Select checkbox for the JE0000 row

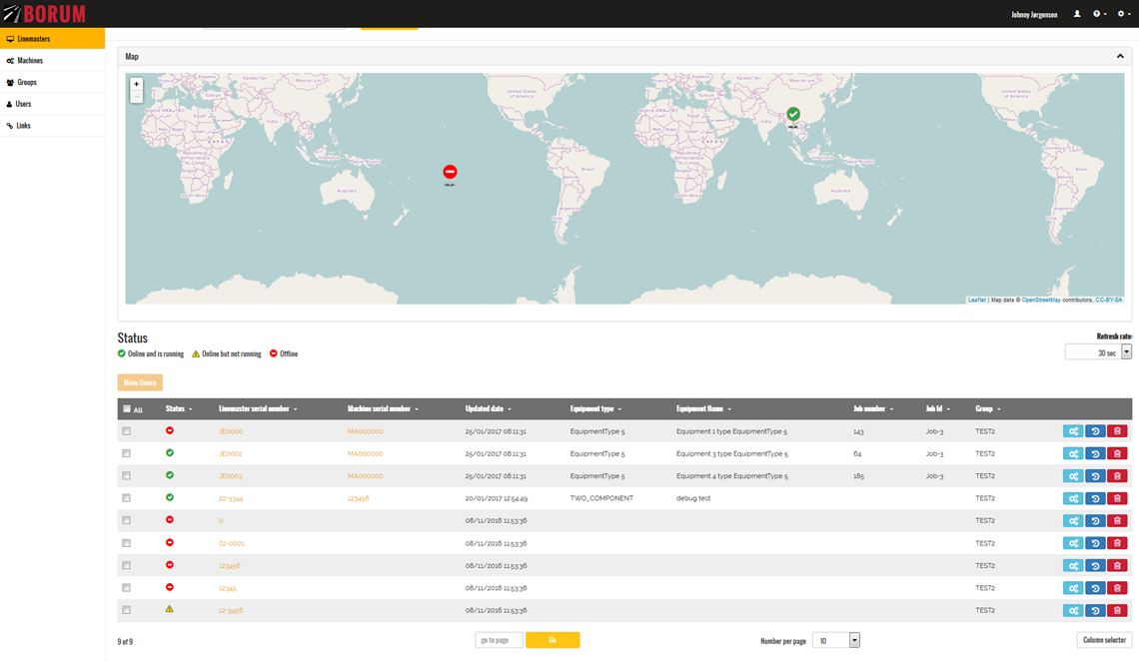127,431
